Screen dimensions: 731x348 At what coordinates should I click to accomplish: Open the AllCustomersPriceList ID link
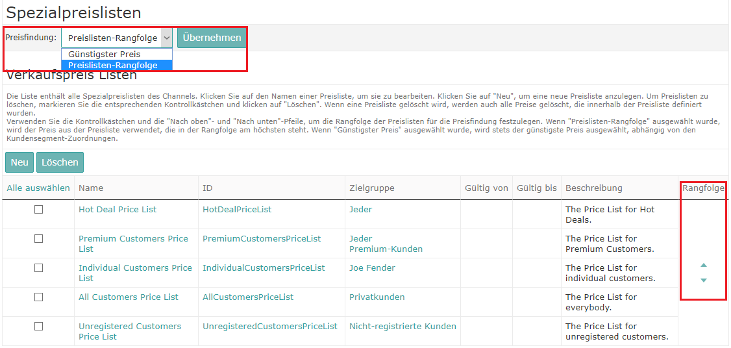coord(248,297)
